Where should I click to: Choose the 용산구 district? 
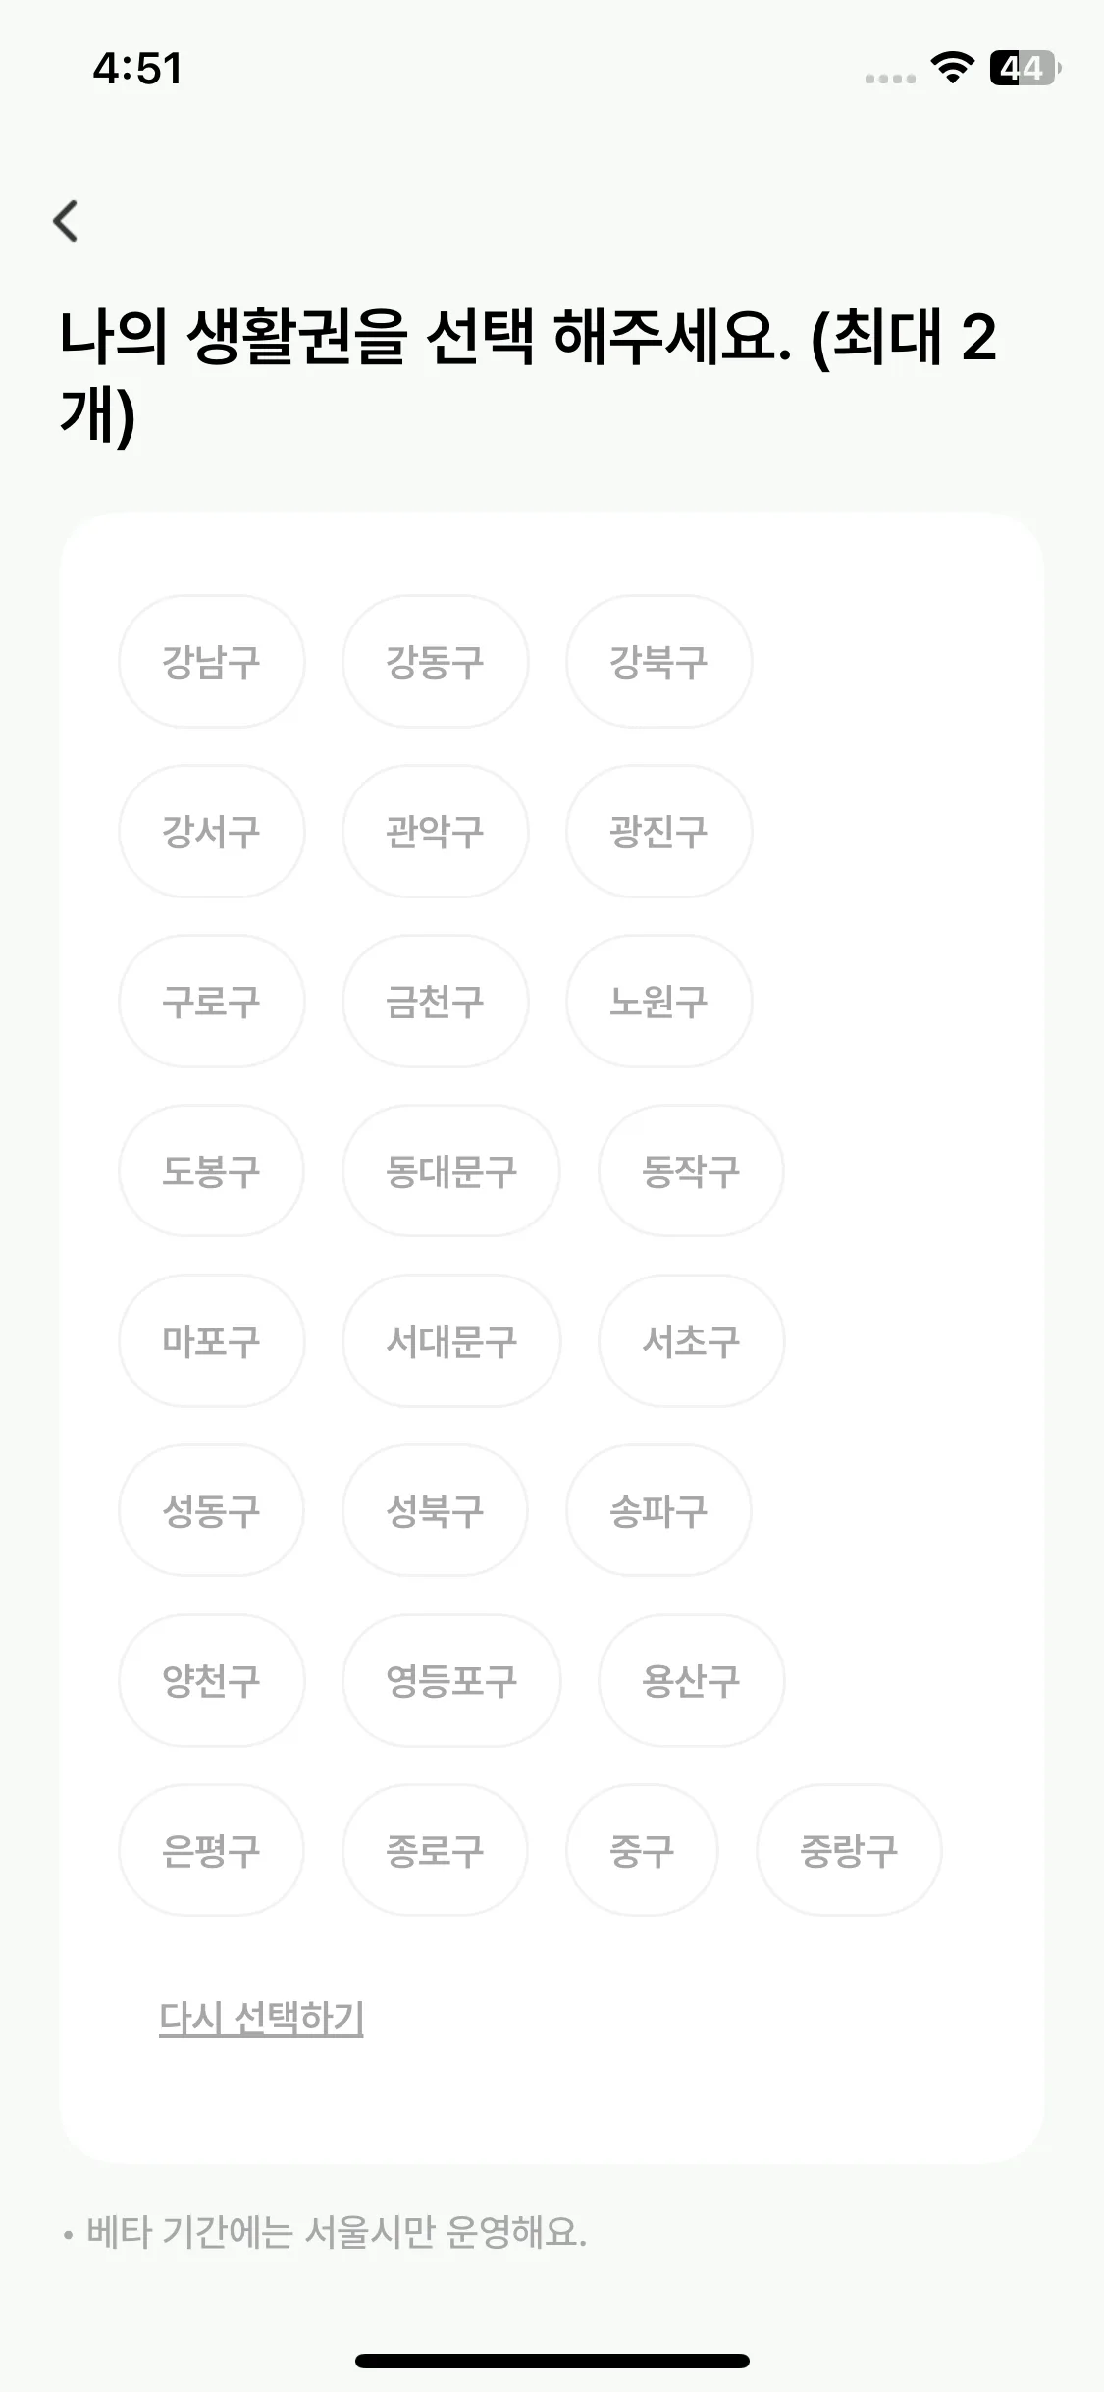pyautogui.click(x=691, y=1681)
